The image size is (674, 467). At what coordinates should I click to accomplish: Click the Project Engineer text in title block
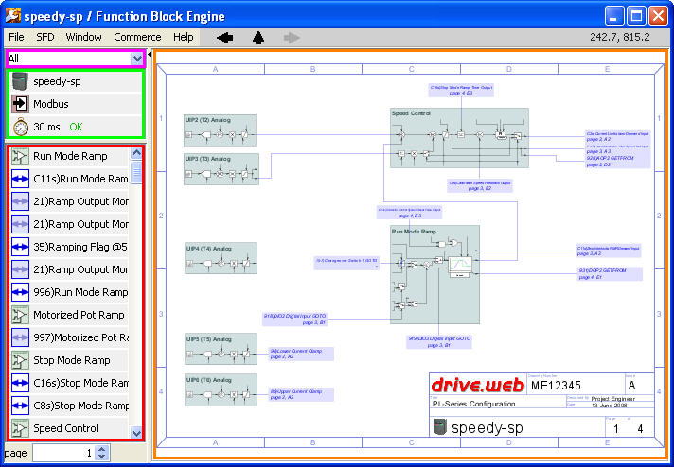pos(612,399)
